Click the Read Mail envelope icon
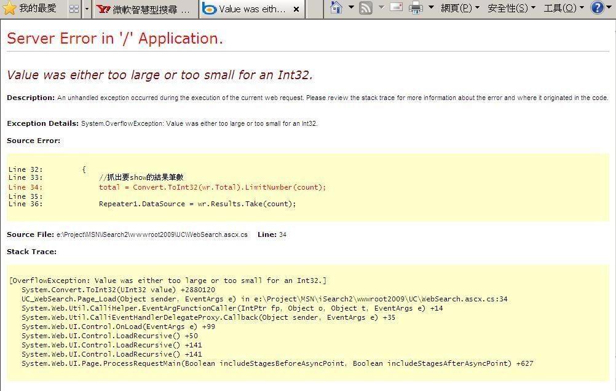616x391 pixels. pos(397,8)
